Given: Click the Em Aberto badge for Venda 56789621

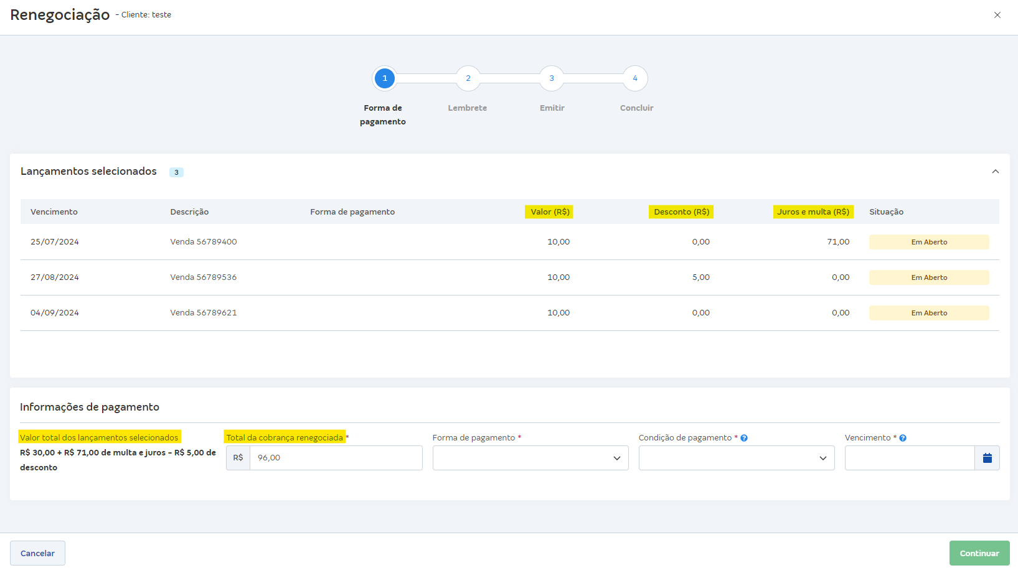Looking at the screenshot, I should tap(928, 313).
